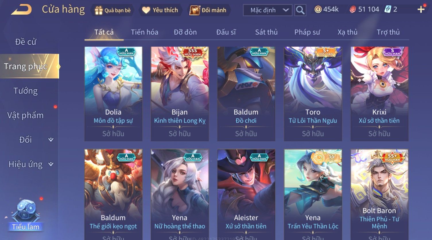Select Tướng in the sidebar
Viewport: 432px width, 240px height.
point(26,91)
